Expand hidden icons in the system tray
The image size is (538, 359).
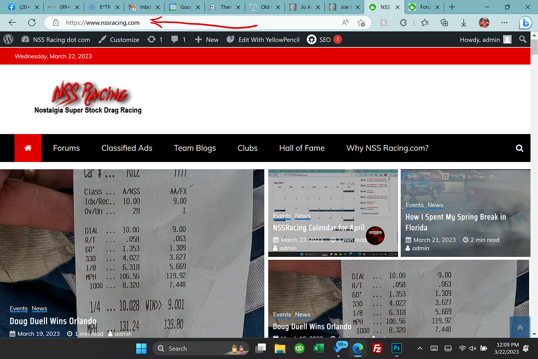pyautogui.click(x=419, y=348)
